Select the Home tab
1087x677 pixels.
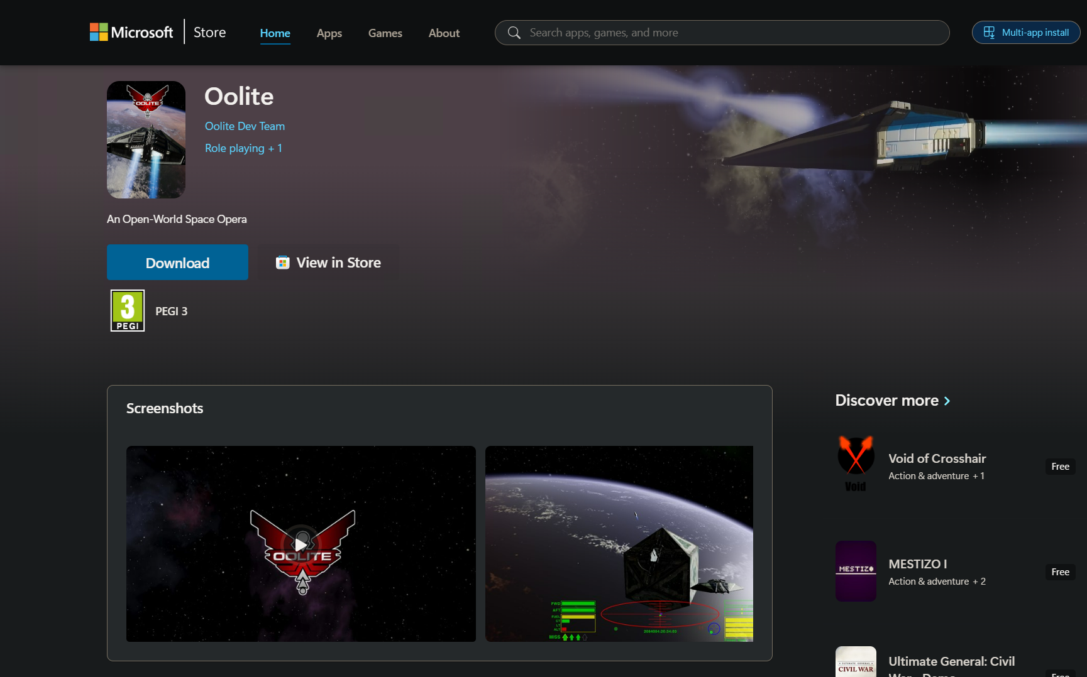(x=275, y=33)
